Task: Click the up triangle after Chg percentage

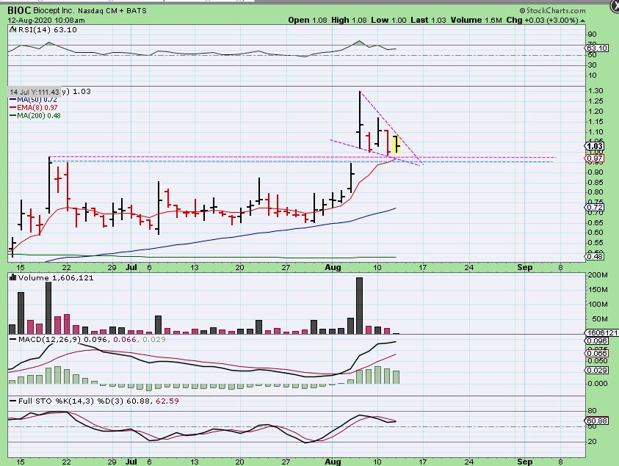Action: [583, 21]
